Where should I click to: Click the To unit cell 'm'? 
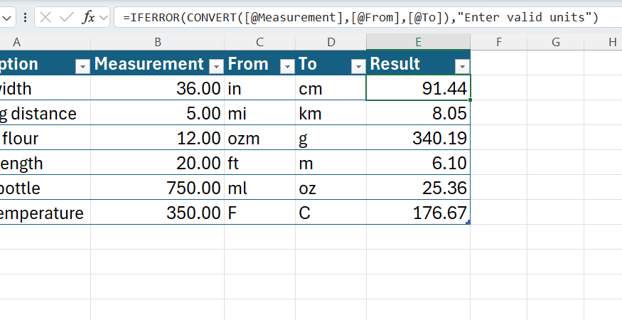pos(331,162)
